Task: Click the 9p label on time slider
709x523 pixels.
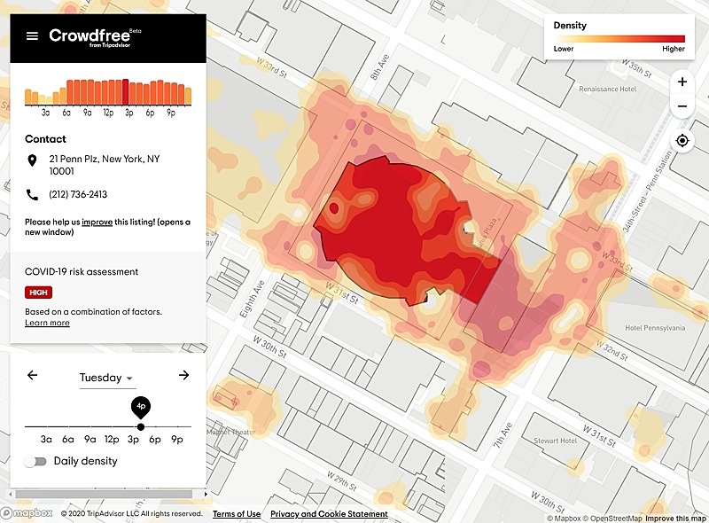Action: click(176, 440)
